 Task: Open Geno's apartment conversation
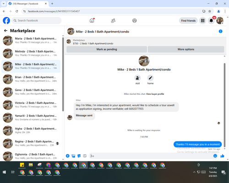click(31, 92)
